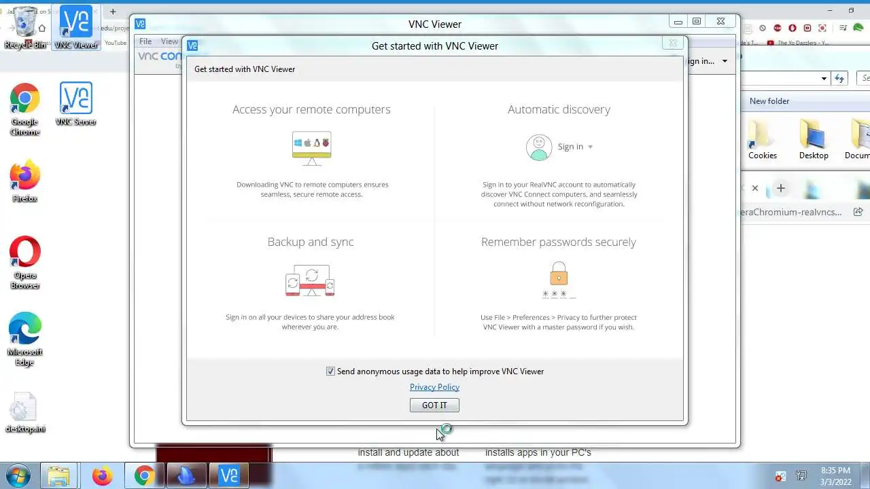
Task: Click the taskbar clock showing 8:35 PM
Action: pyautogui.click(x=835, y=476)
